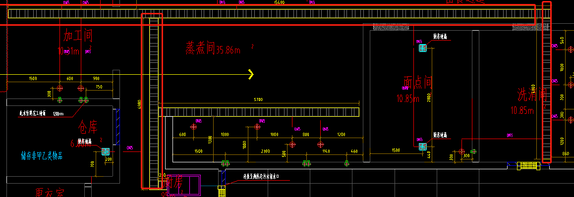This screenshot has height=197, width=574.
Task: Pick the 35.86m area value text
Action: [229, 50]
